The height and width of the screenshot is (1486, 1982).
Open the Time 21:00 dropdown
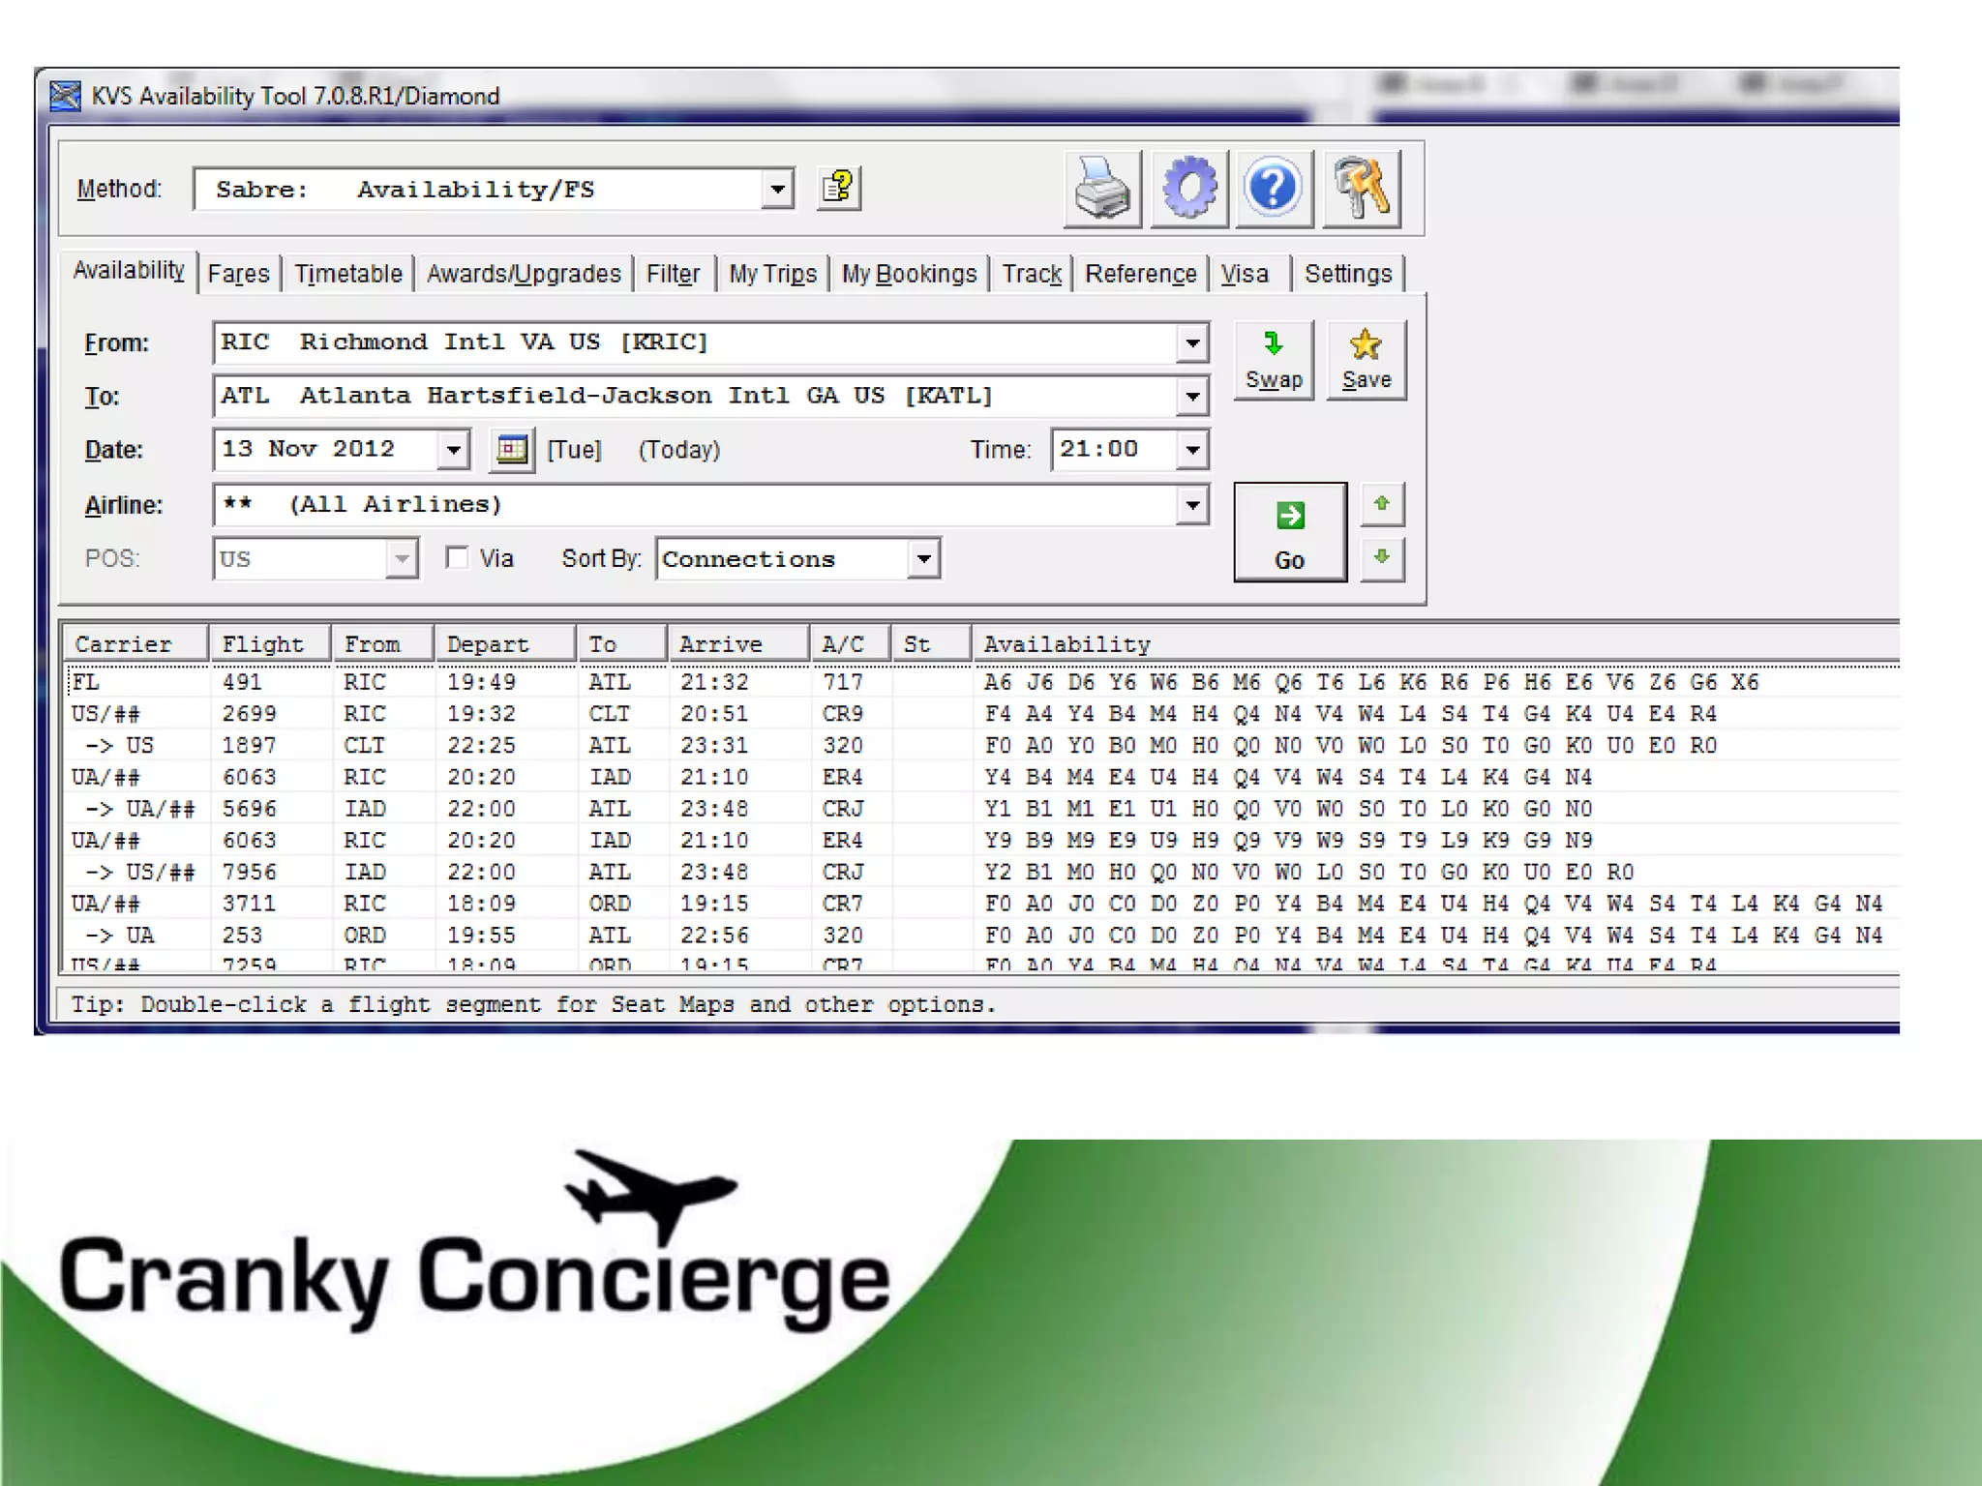(1192, 450)
